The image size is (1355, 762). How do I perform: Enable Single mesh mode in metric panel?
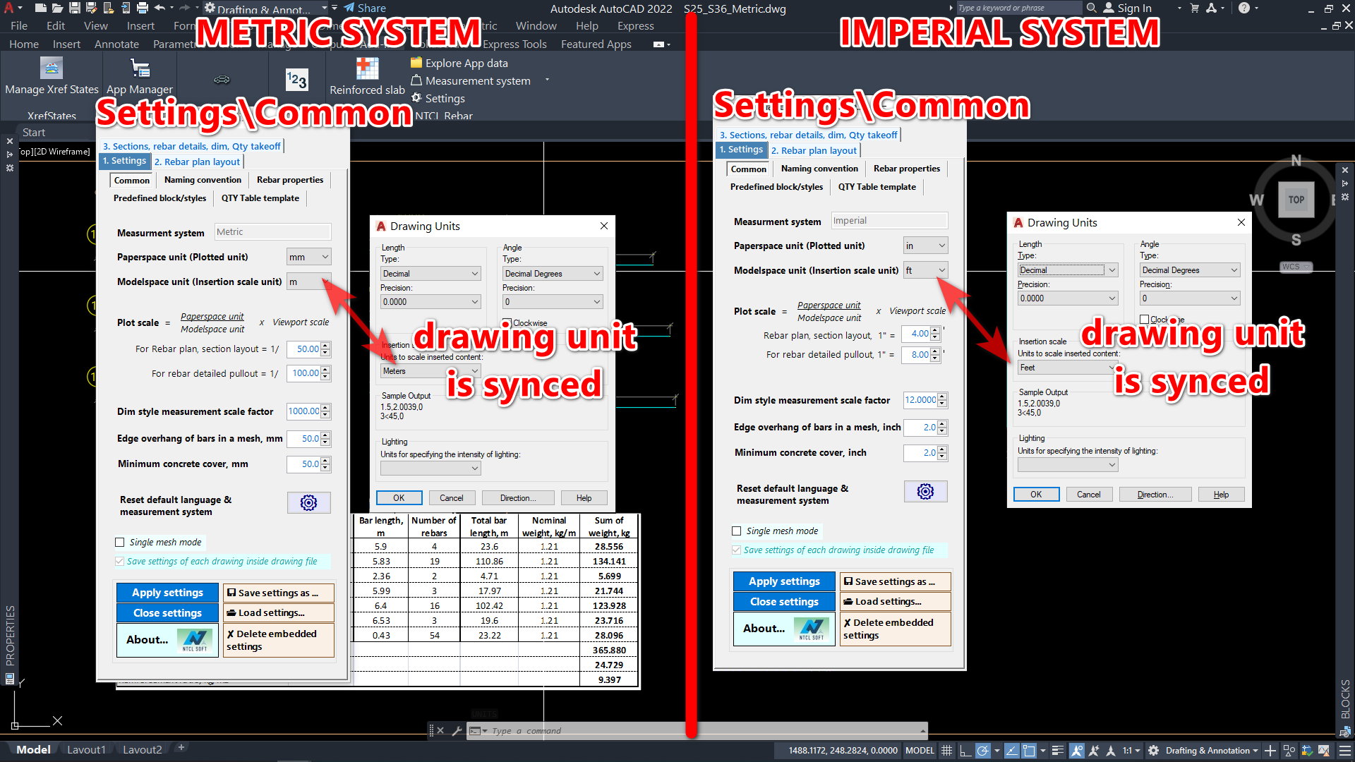click(x=120, y=543)
